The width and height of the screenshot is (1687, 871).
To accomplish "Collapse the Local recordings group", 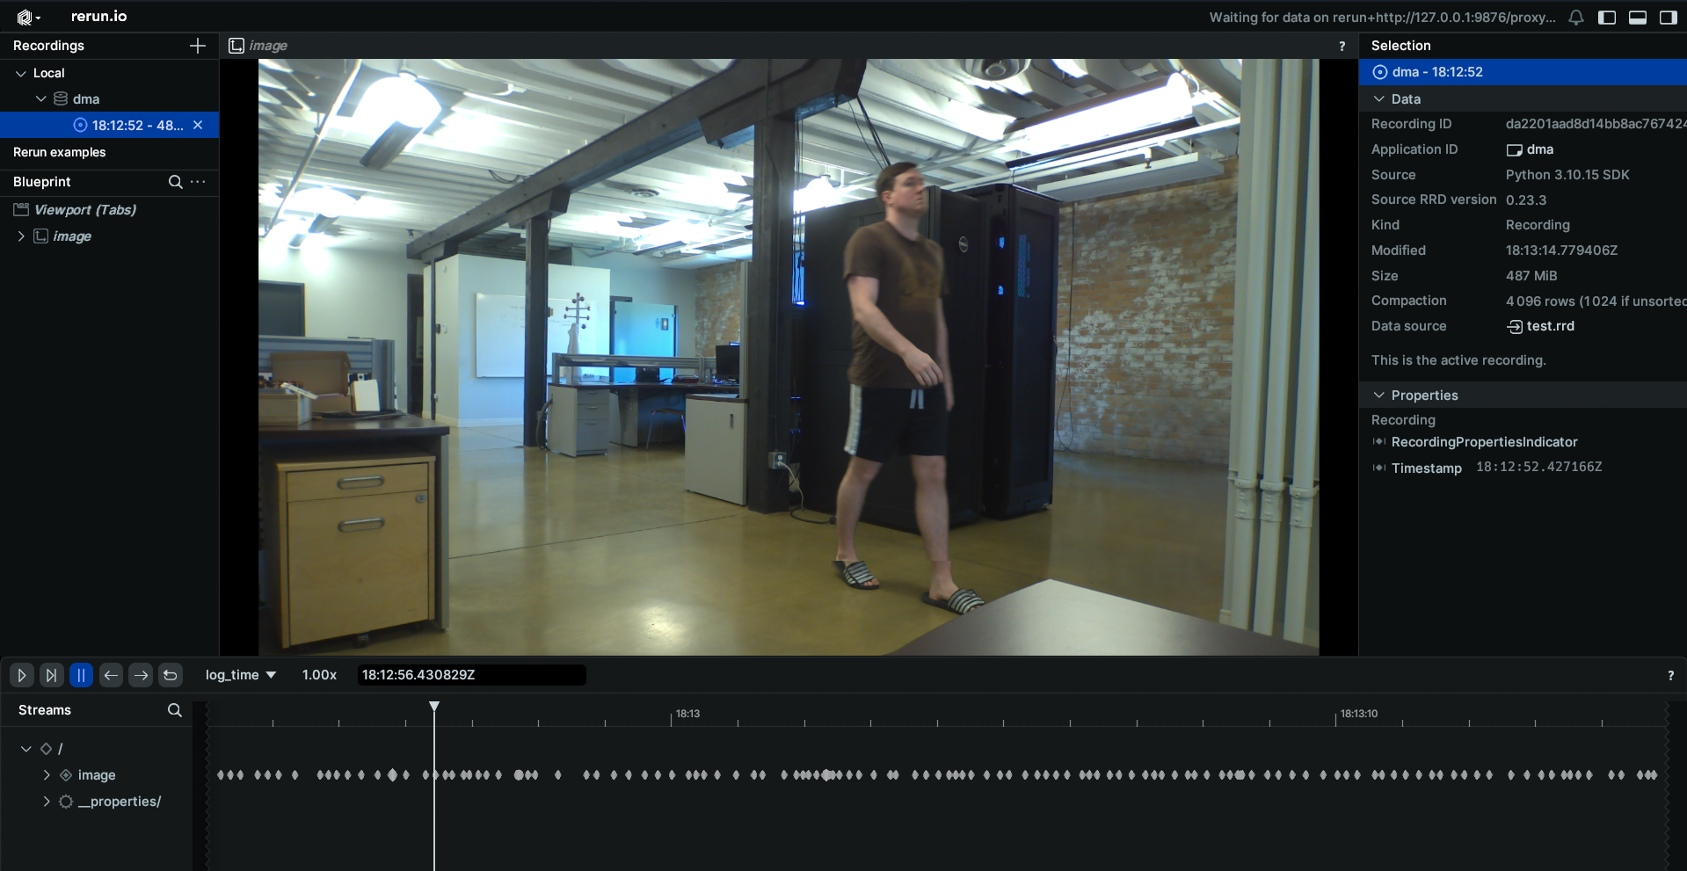I will [x=21, y=73].
